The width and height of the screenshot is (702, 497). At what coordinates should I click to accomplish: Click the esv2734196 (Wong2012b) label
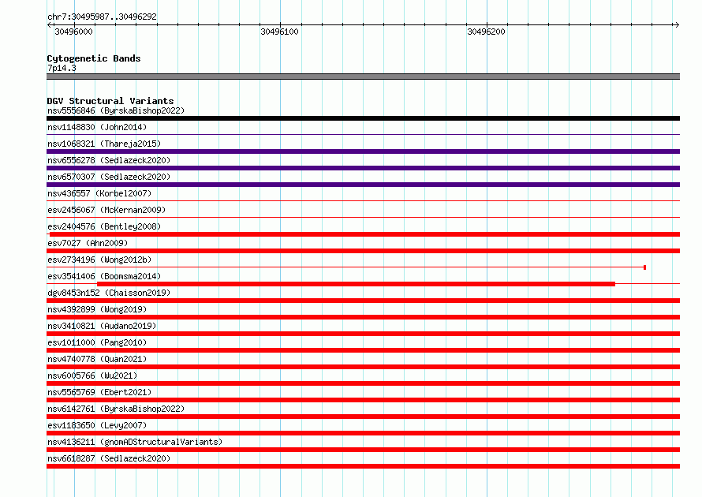coord(99,260)
